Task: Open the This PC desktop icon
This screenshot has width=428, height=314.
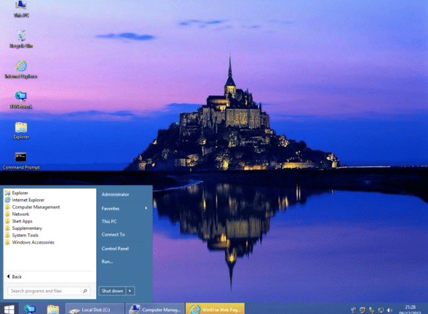Action: coord(21,8)
